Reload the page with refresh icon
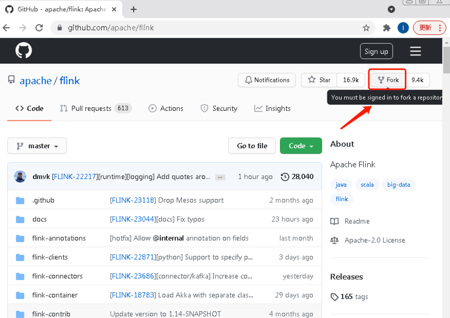Viewport: 450px width, 318px height. 39,28
